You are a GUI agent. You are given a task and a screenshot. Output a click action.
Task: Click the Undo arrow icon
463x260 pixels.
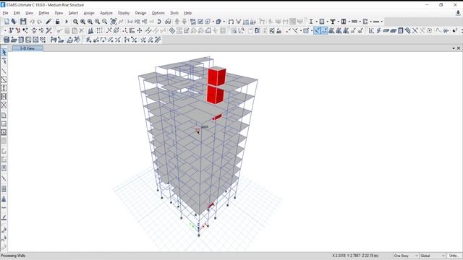32,22
